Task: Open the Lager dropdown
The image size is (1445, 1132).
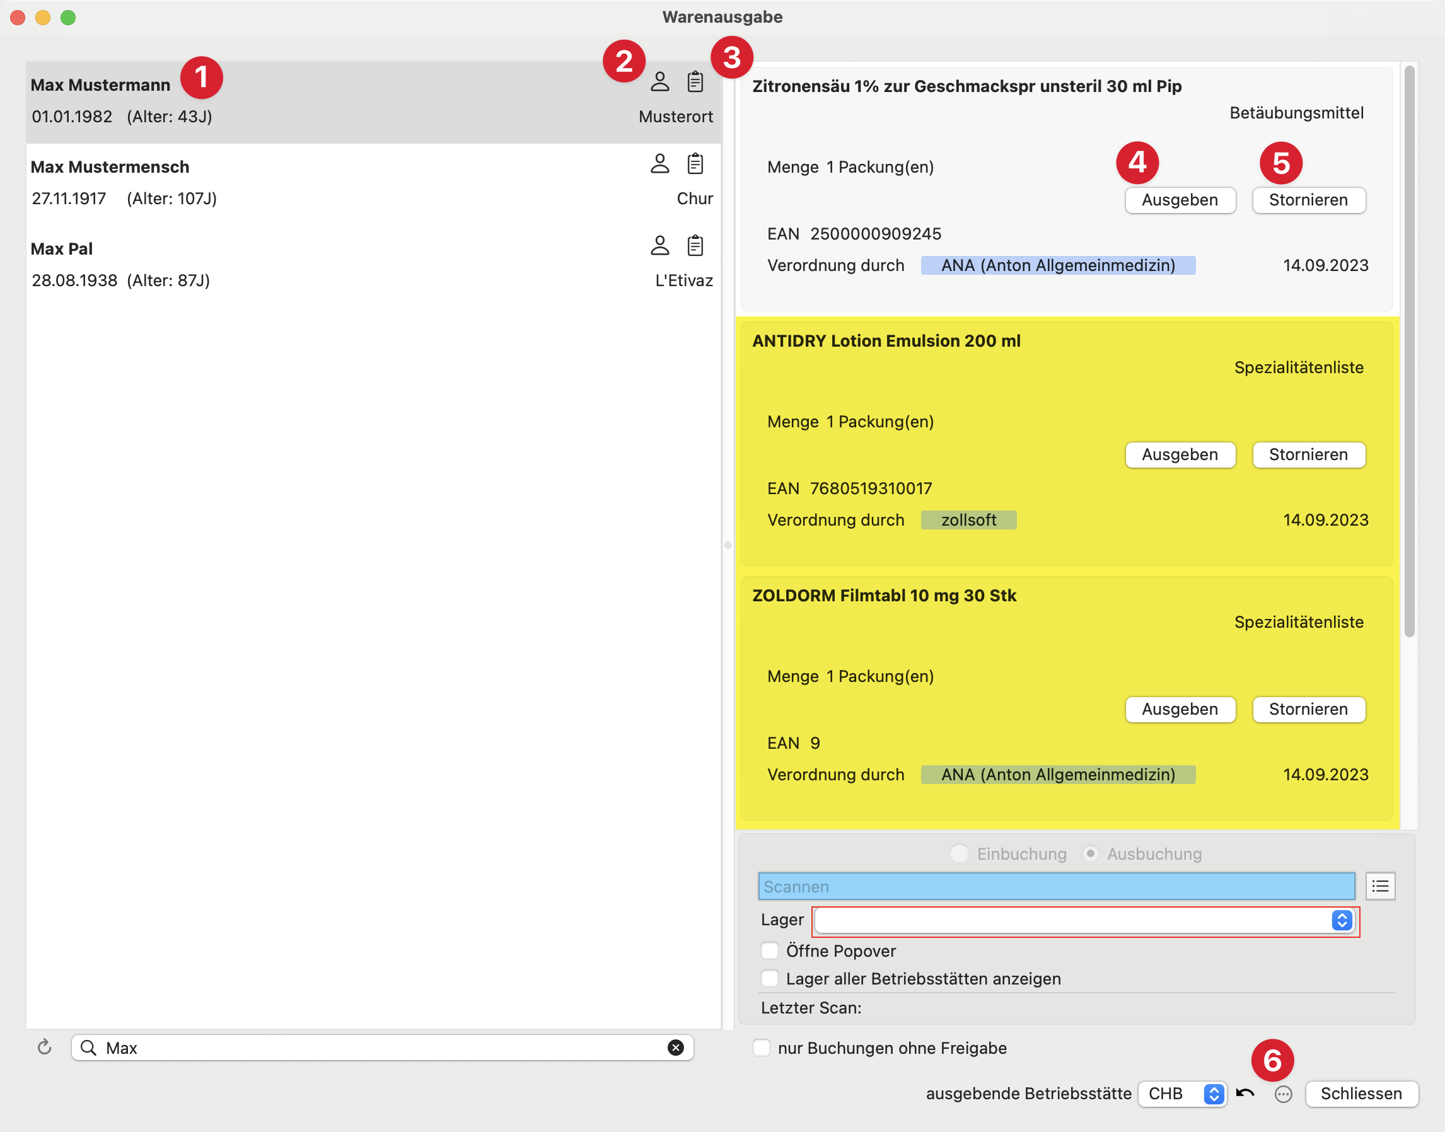Action: click(x=1084, y=920)
